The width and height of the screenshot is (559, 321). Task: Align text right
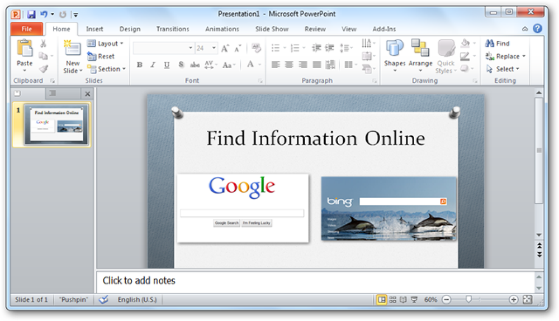303,64
